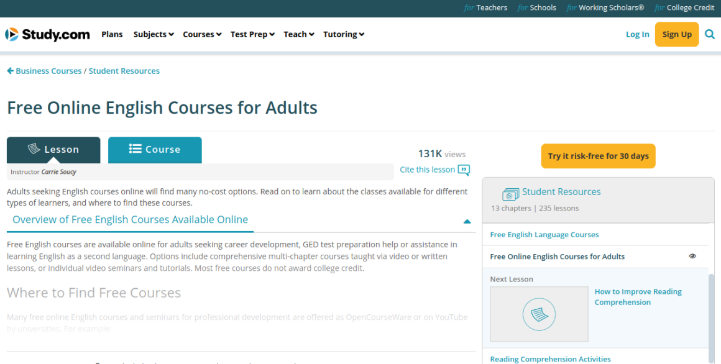Click the quote bubble icon beside Cite this lesson
Screen dimensions: 721x364
[x=464, y=170]
